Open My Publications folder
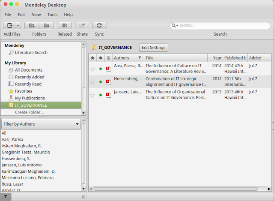The width and height of the screenshot is (274, 201). pyautogui.click(x=30, y=98)
